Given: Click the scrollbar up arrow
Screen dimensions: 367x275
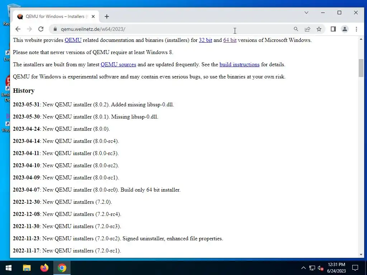Looking at the screenshot, I should click(361, 39).
